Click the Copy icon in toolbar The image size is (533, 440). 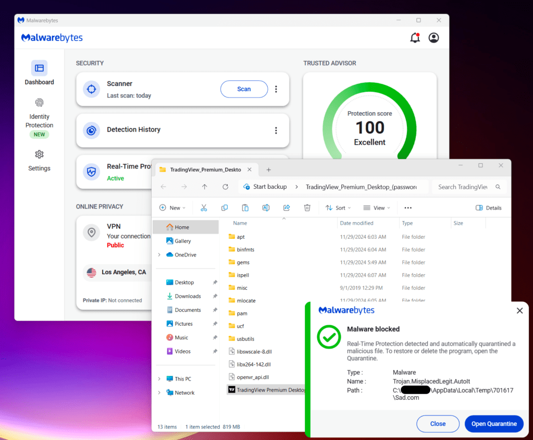pos(225,208)
